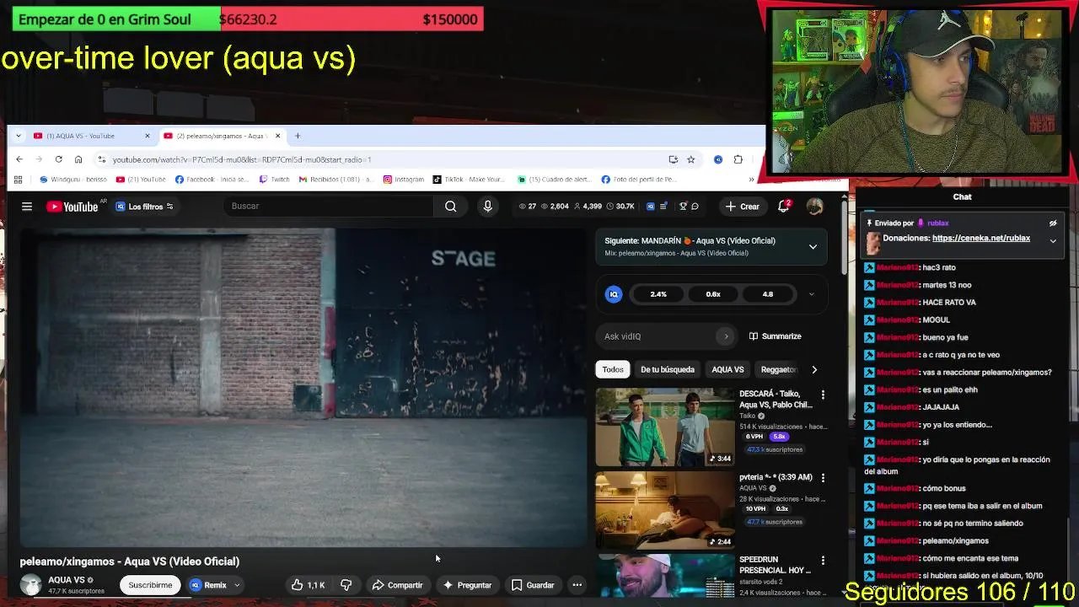This screenshot has height=607, width=1079.
Task: Close the peleamo/xingamos tab
Action: tap(277, 136)
